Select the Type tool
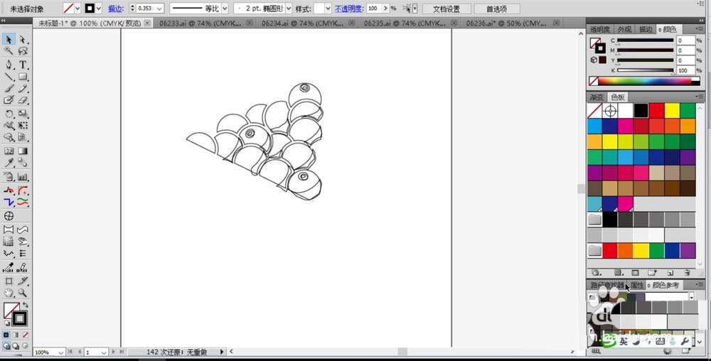 click(x=23, y=65)
